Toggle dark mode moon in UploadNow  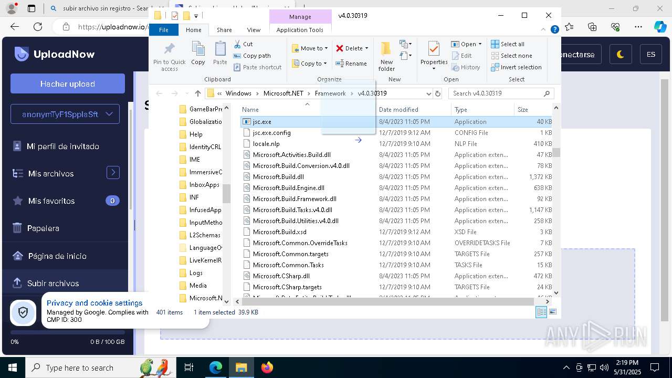[620, 54]
